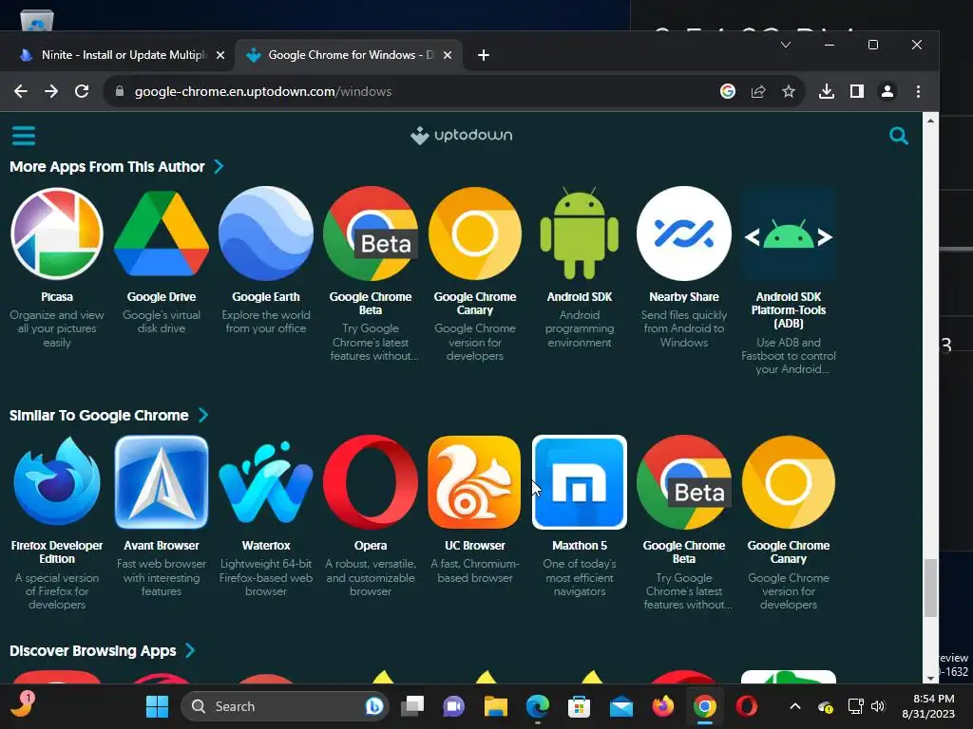973x729 pixels.
Task: Open the Google Earth app icon
Action: (266, 234)
